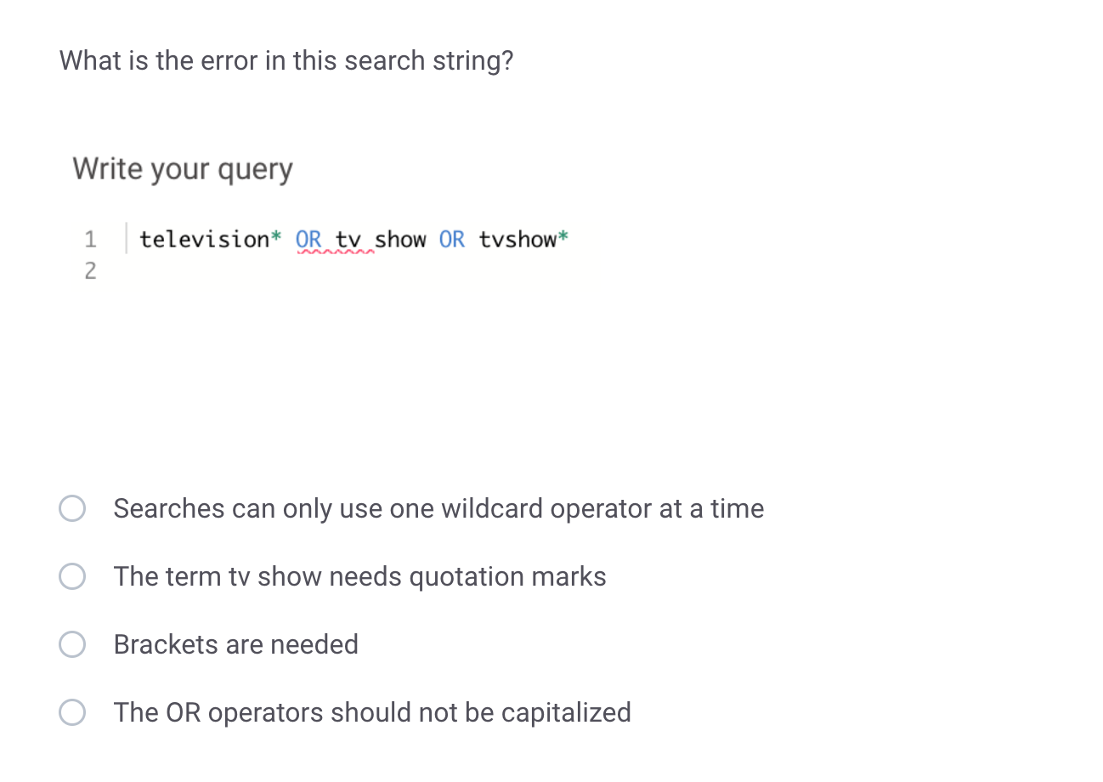This screenshot has height=782, width=1103.
Task: Click the first OR operator in the query
Action: point(308,239)
